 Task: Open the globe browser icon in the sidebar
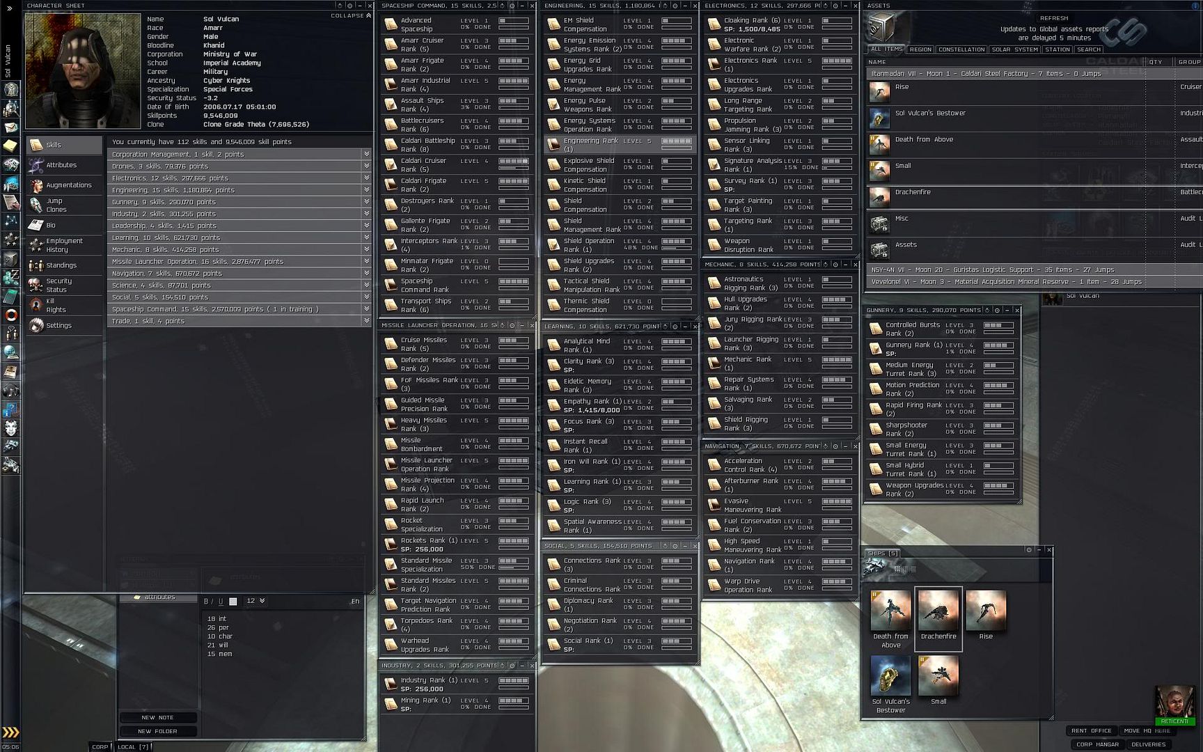click(11, 353)
